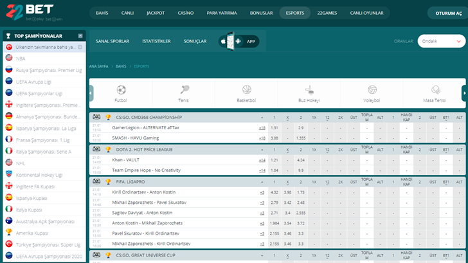Click the Australia flag icon beside Avustralya Açık
The height and width of the screenshot is (263, 468).
pyautogui.click(x=9, y=221)
